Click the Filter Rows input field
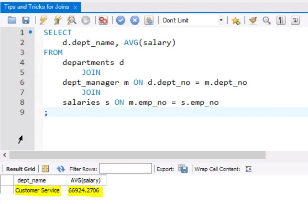 125,169
